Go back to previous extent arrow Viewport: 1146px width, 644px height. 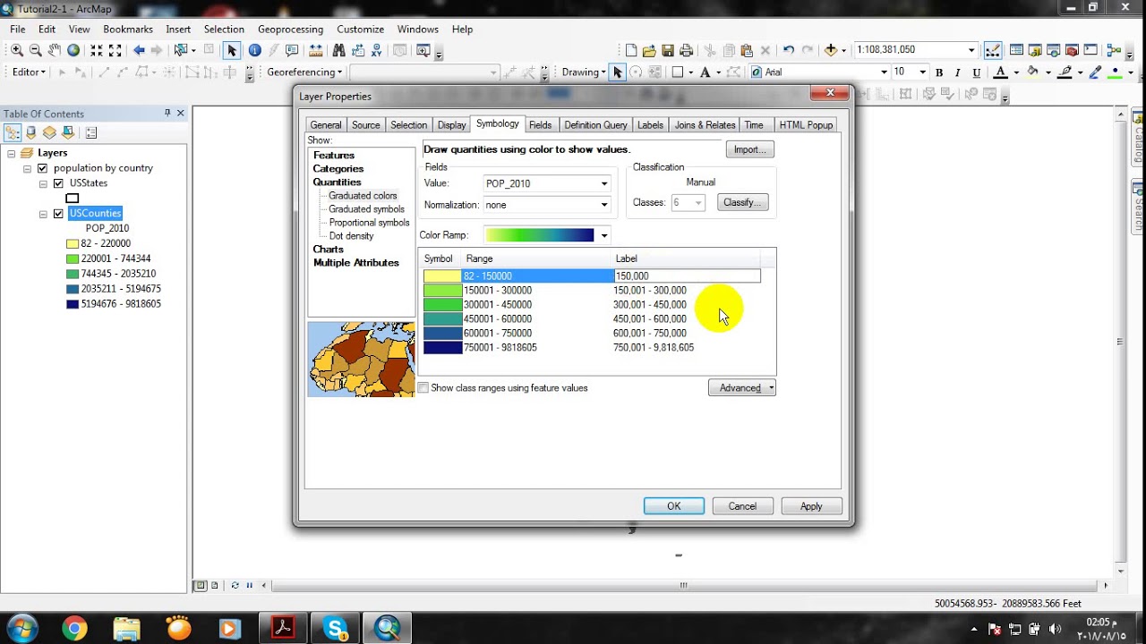(139, 50)
